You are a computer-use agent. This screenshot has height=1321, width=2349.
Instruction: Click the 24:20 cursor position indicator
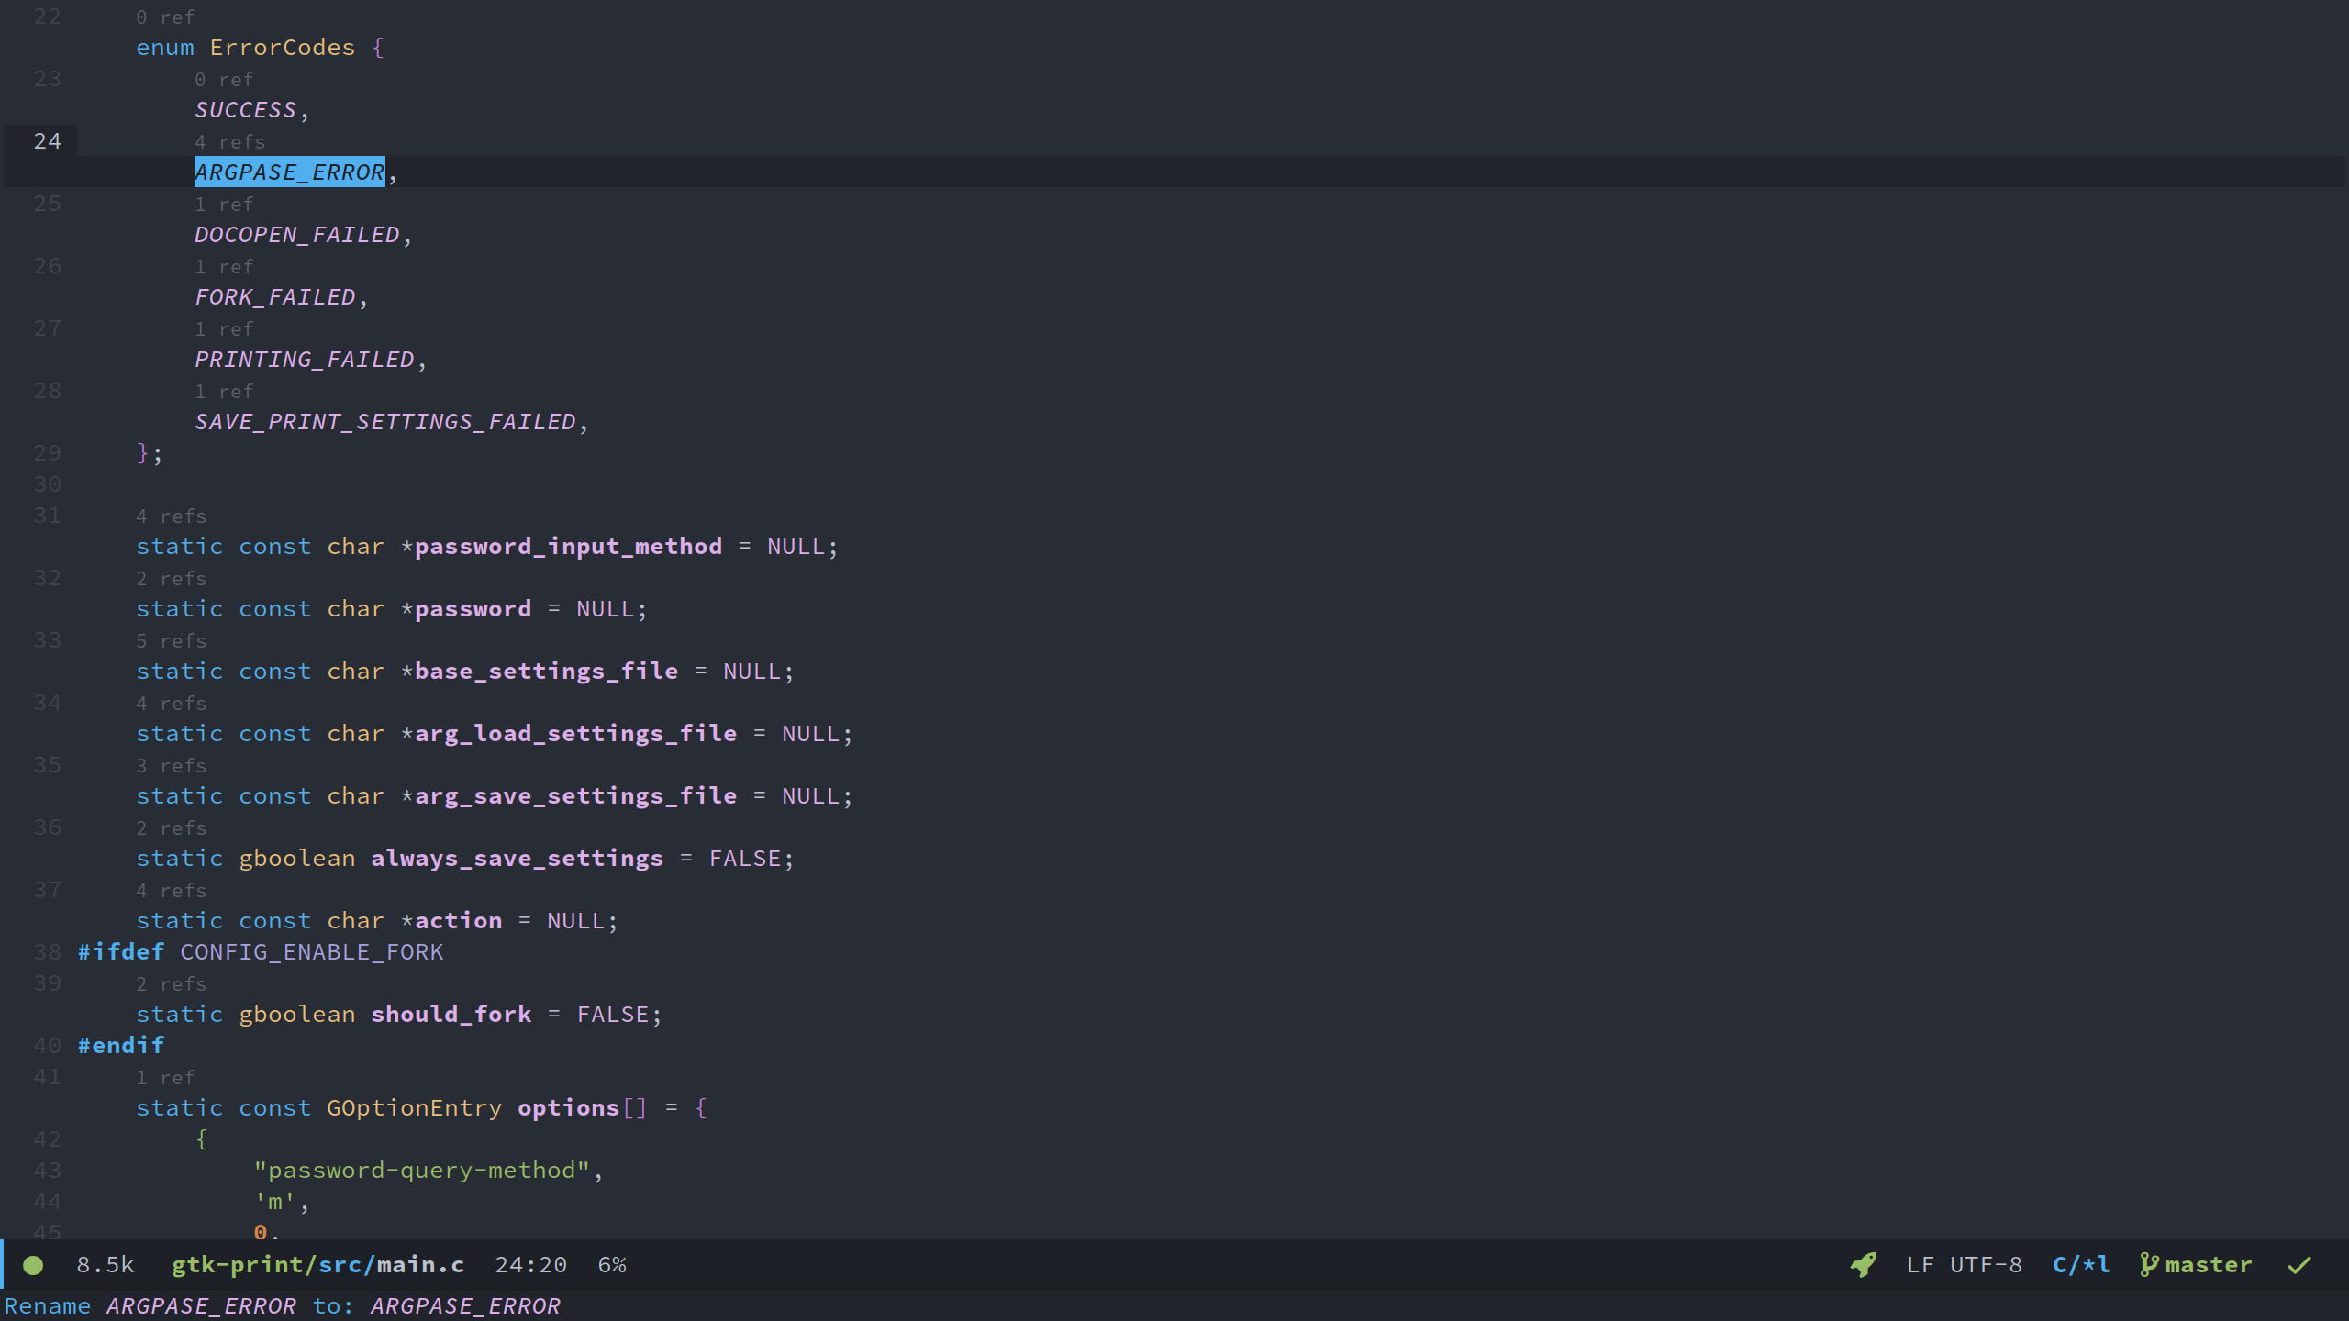point(530,1265)
